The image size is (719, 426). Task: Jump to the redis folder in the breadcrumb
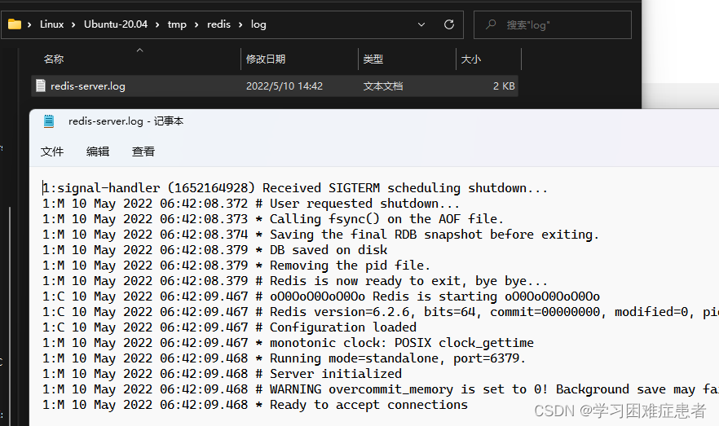click(x=218, y=24)
